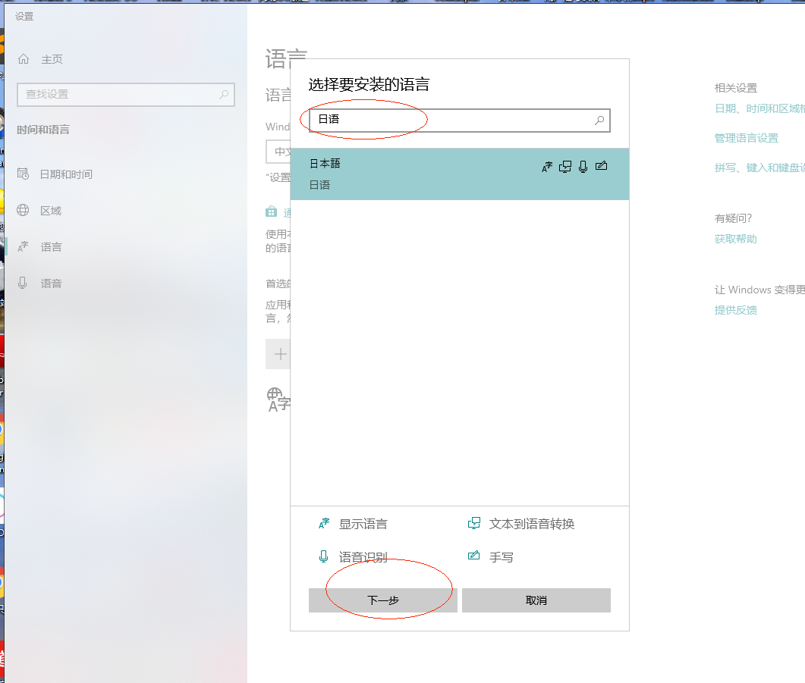
Task: Click the 文本到语音转换 legend label
Action: pyautogui.click(x=531, y=524)
